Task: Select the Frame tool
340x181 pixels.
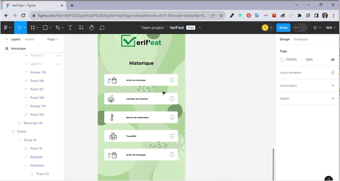Action: (33, 27)
